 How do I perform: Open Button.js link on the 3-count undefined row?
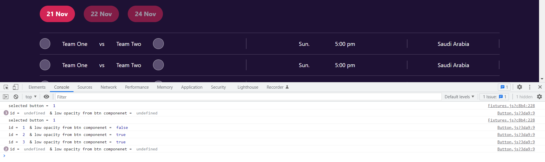[x=516, y=113]
